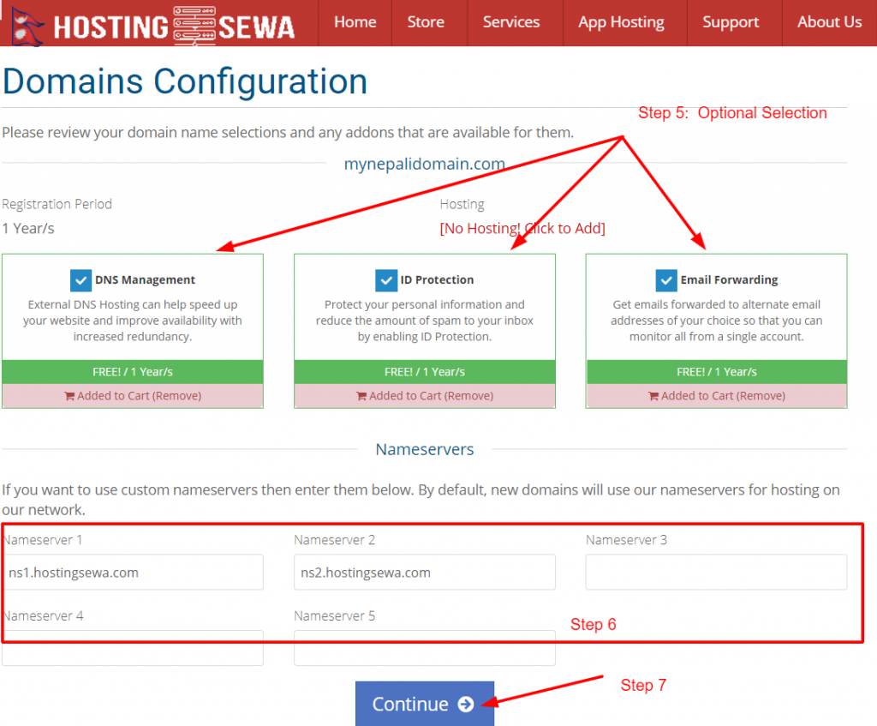Disable the ID Protection option
The width and height of the screenshot is (877, 726).
tap(386, 279)
